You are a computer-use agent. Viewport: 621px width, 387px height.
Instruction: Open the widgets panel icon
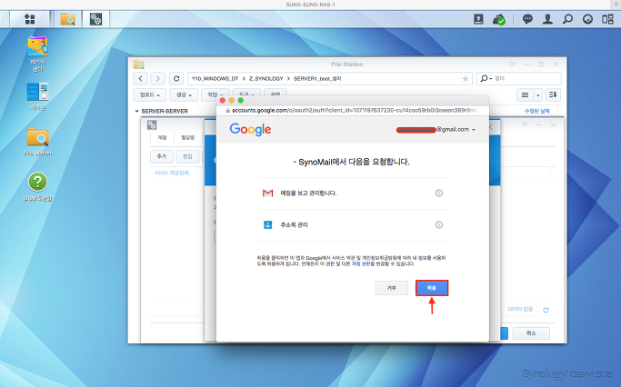click(607, 19)
